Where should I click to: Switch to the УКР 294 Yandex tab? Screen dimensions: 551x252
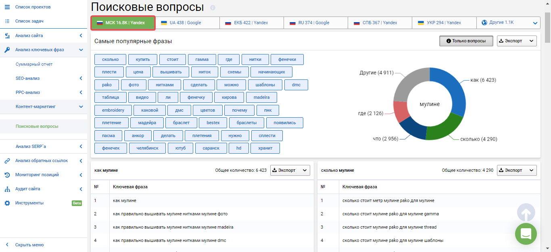click(x=444, y=23)
